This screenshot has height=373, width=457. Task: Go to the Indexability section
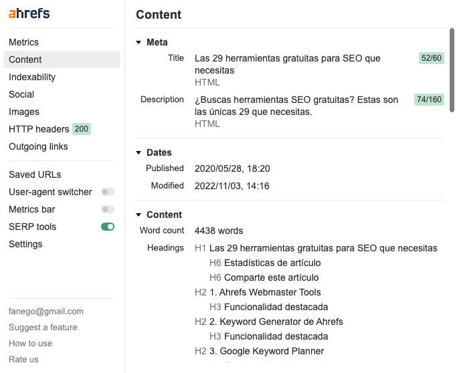(x=32, y=77)
